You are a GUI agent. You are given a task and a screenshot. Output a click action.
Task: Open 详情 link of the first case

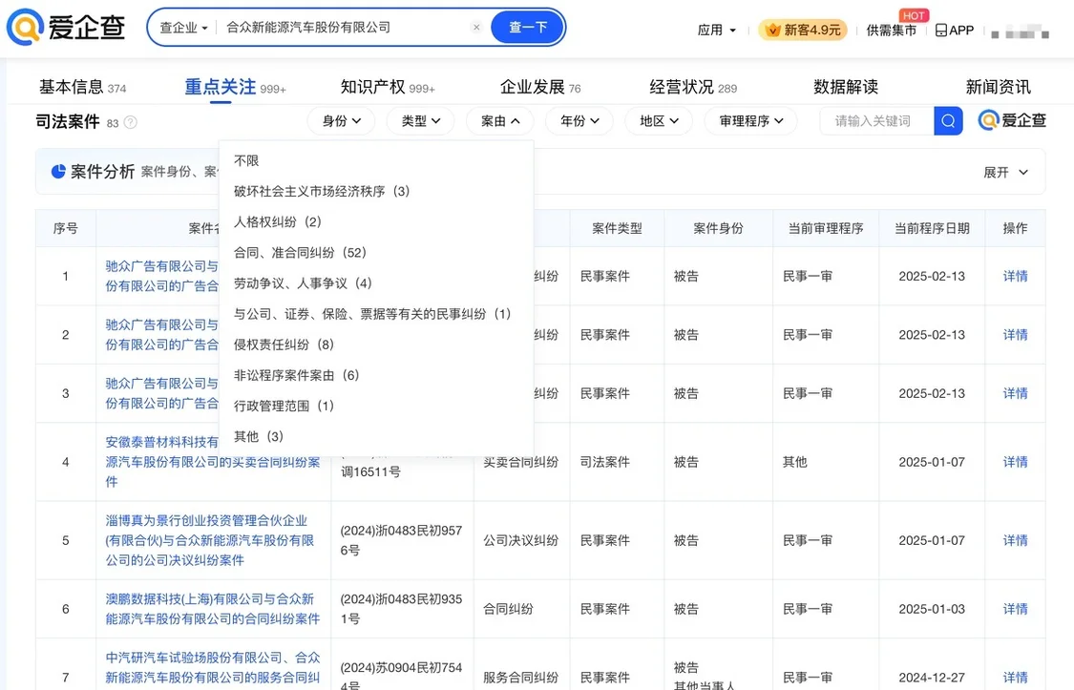(x=1015, y=276)
